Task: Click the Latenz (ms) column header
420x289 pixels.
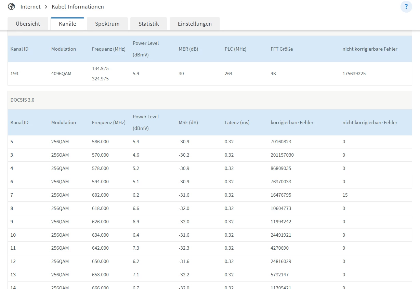Action: (x=237, y=122)
